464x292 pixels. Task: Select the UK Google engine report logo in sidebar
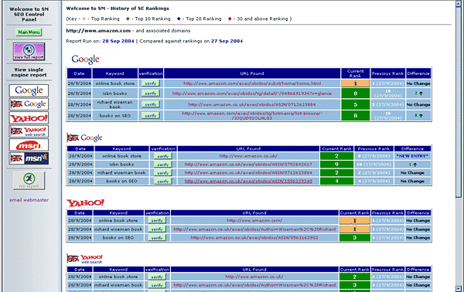(x=29, y=104)
